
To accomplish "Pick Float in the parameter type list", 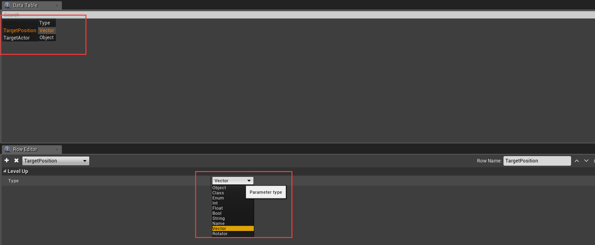I will pos(233,208).
